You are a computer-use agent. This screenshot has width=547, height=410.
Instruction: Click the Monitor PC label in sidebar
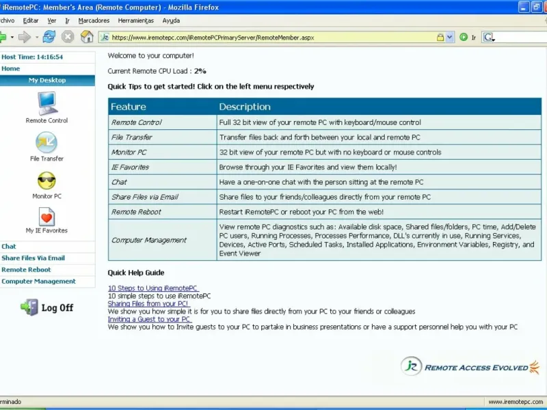tap(46, 196)
